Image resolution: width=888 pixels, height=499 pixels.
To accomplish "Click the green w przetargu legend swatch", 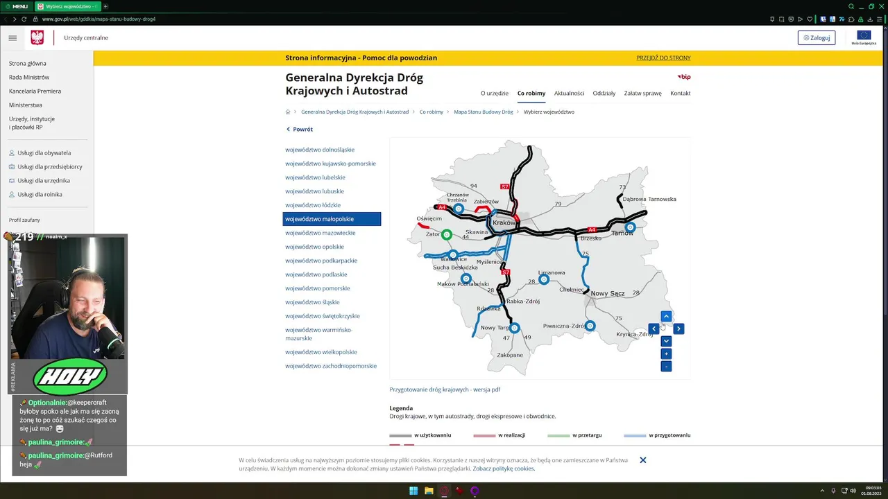I will point(558,436).
